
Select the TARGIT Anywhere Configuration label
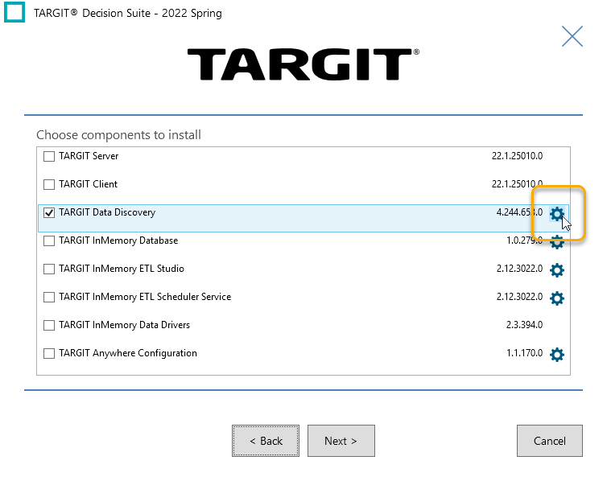coord(128,353)
